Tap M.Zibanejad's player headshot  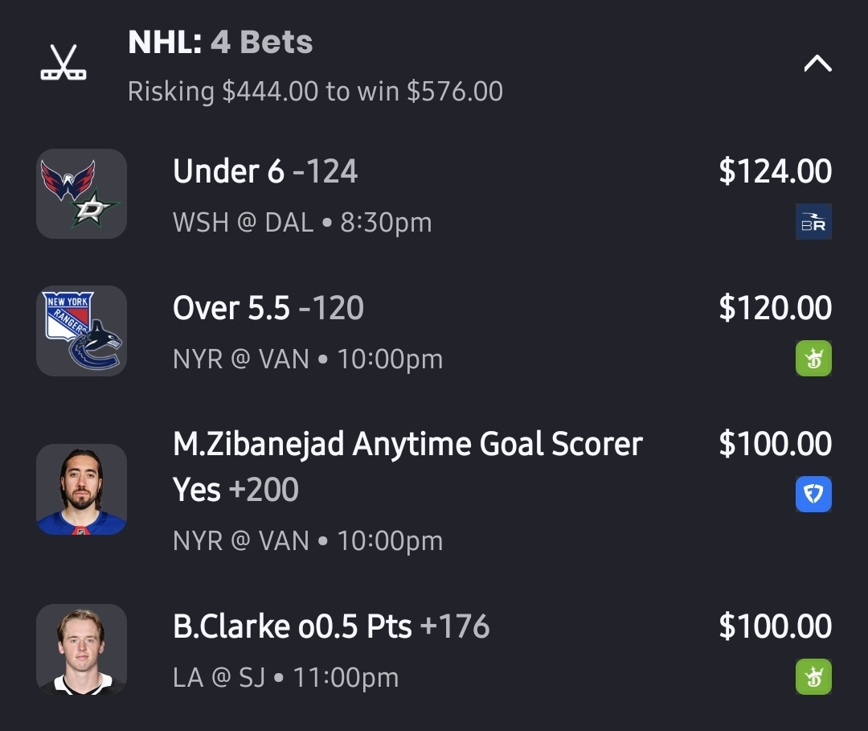coord(81,489)
